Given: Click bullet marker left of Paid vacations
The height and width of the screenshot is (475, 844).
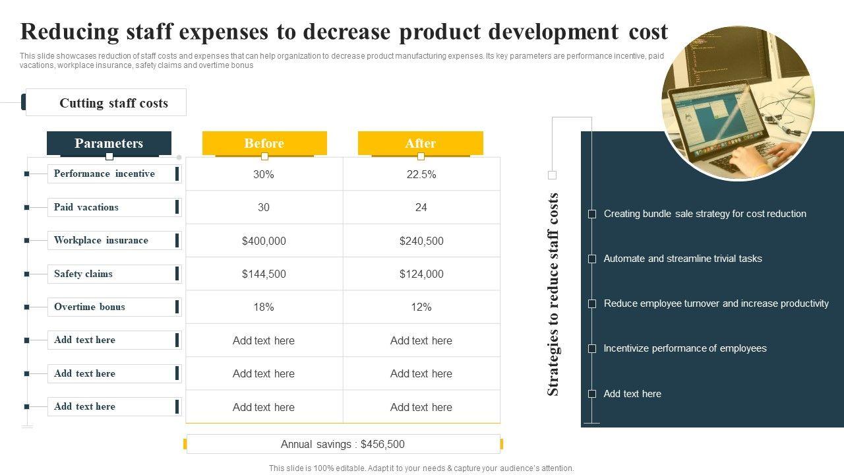Looking at the screenshot, I should 27,207.
